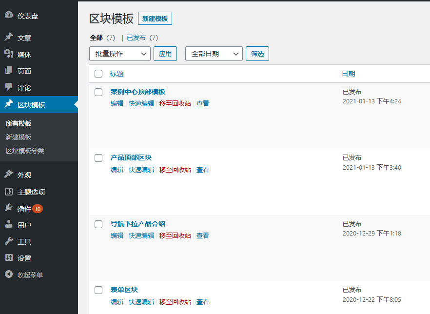Check the box next to 案例中心顶部模板
Viewport: 430px width, 314px height.
click(x=99, y=91)
